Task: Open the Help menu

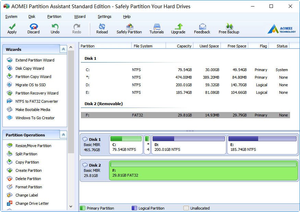Action: pos(127,17)
